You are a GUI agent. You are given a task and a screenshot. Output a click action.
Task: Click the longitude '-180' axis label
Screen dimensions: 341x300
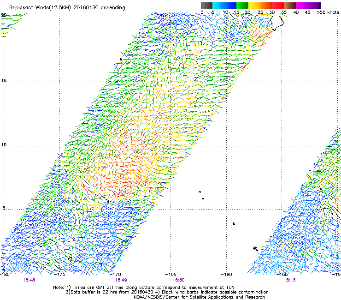(5, 274)
